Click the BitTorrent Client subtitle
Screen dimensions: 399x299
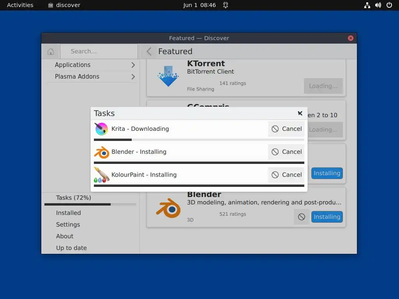(210, 72)
